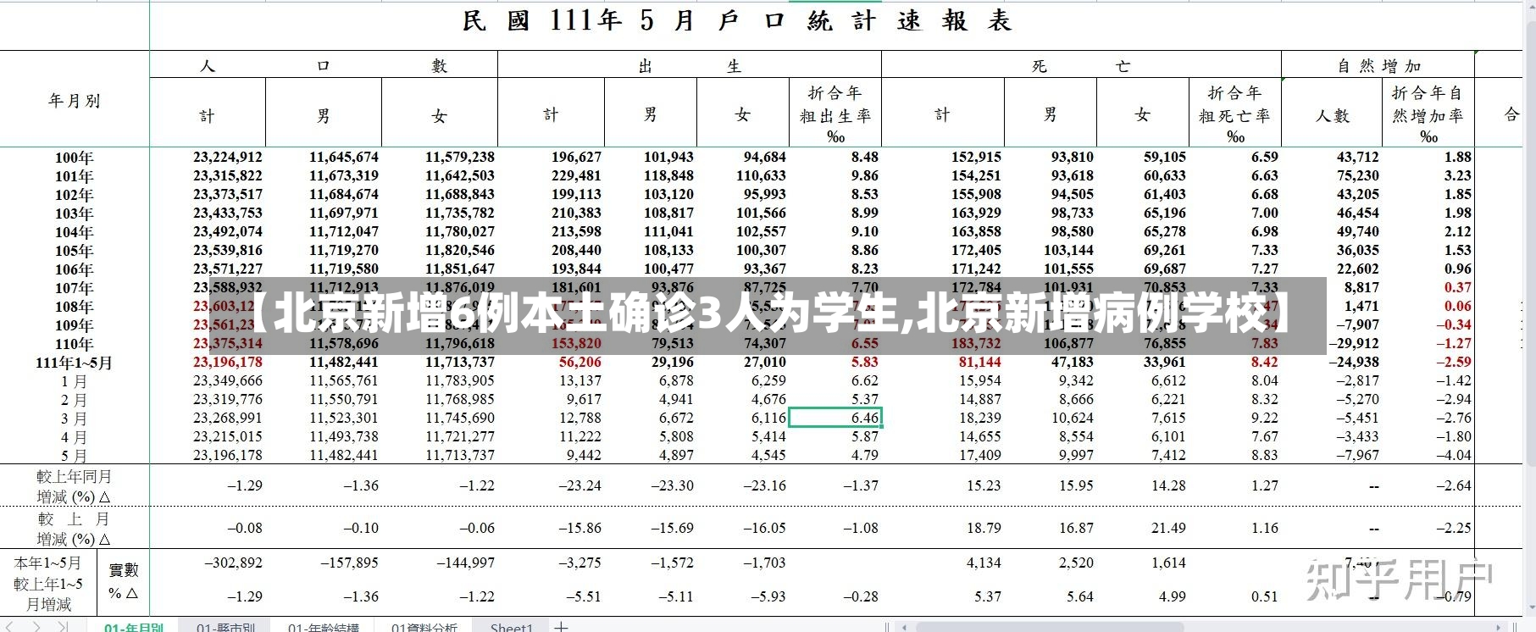Add a new sheet with the plus button

(x=561, y=627)
